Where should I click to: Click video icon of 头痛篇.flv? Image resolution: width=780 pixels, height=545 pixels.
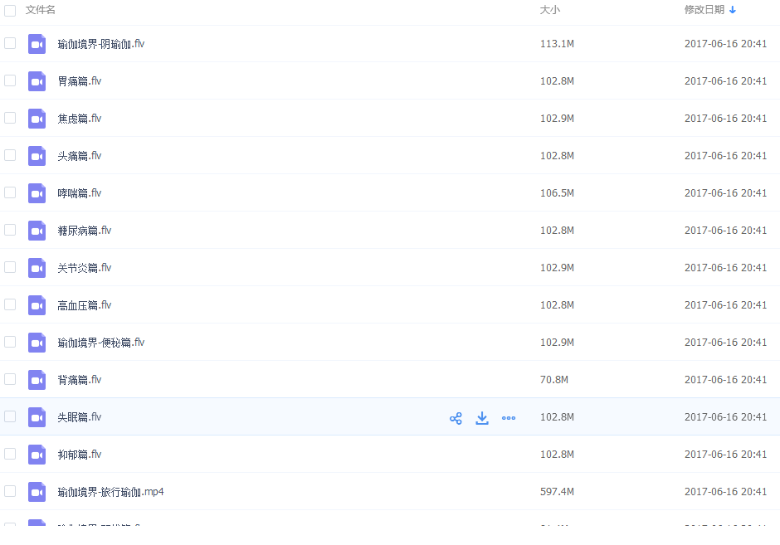[37, 156]
